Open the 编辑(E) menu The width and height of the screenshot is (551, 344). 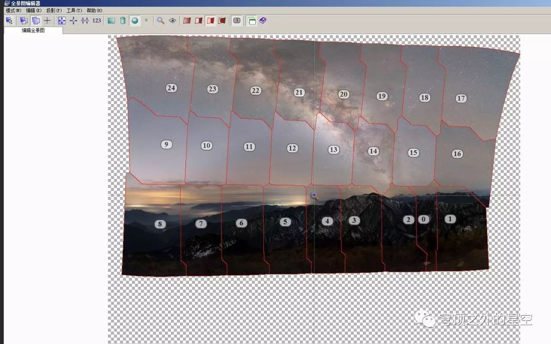coord(34,10)
